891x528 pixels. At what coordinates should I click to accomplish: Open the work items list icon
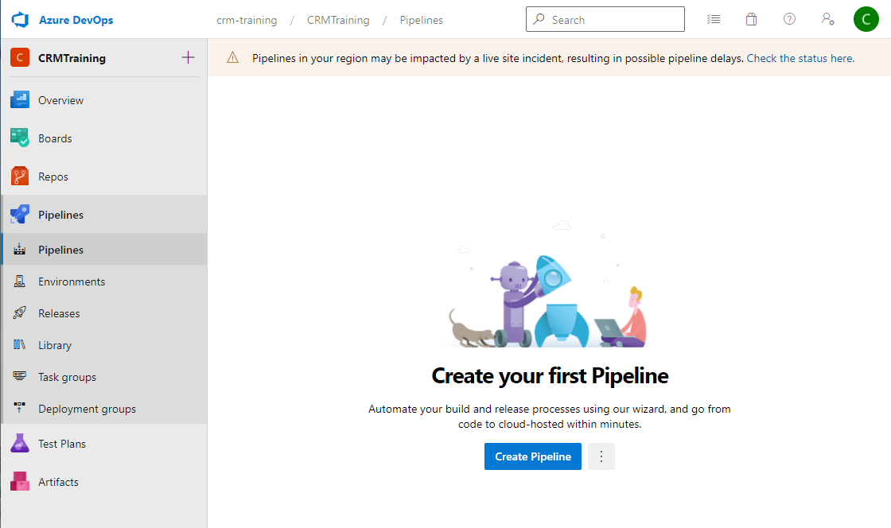(x=714, y=19)
